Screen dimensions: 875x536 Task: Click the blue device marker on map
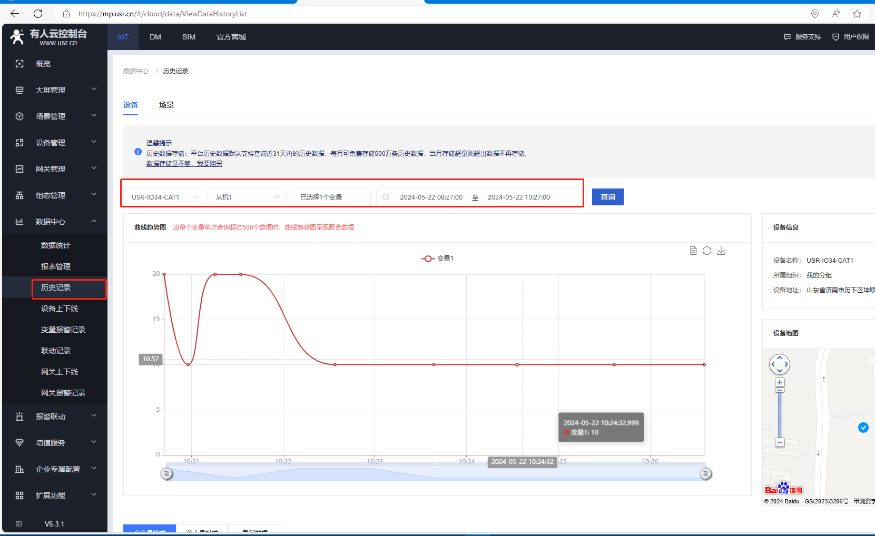pos(863,428)
